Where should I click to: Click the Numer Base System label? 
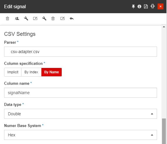click(x=23, y=126)
